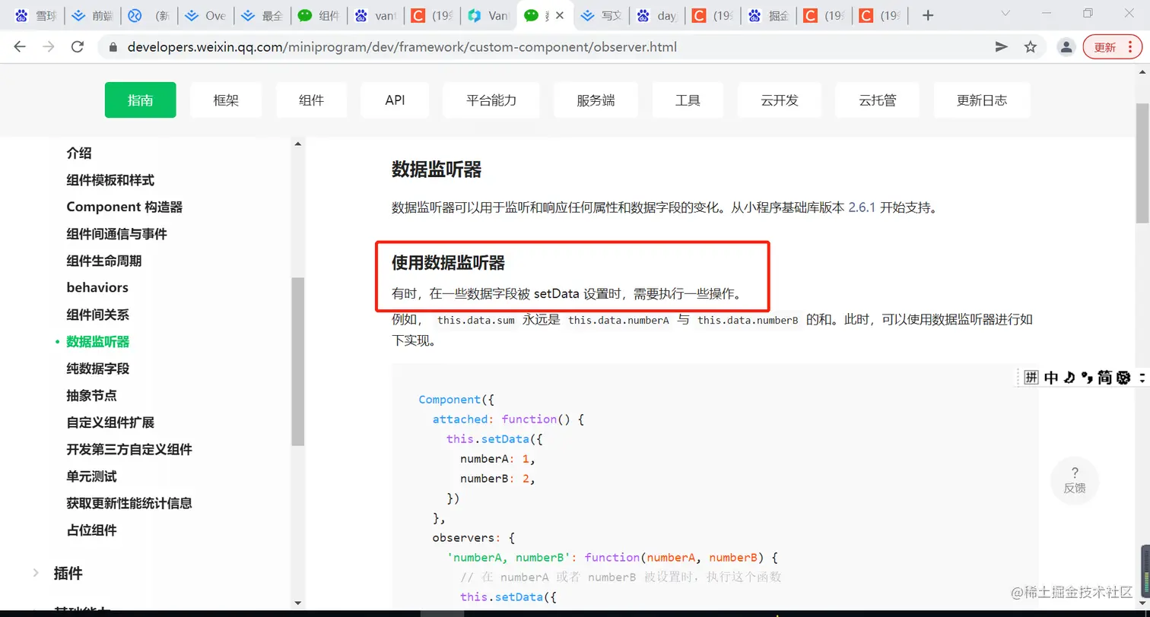
Task: Switch to the 最全 tab
Action: click(262, 15)
